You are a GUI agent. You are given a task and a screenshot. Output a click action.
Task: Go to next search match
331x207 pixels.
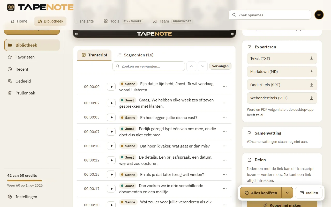pyautogui.click(x=203, y=66)
